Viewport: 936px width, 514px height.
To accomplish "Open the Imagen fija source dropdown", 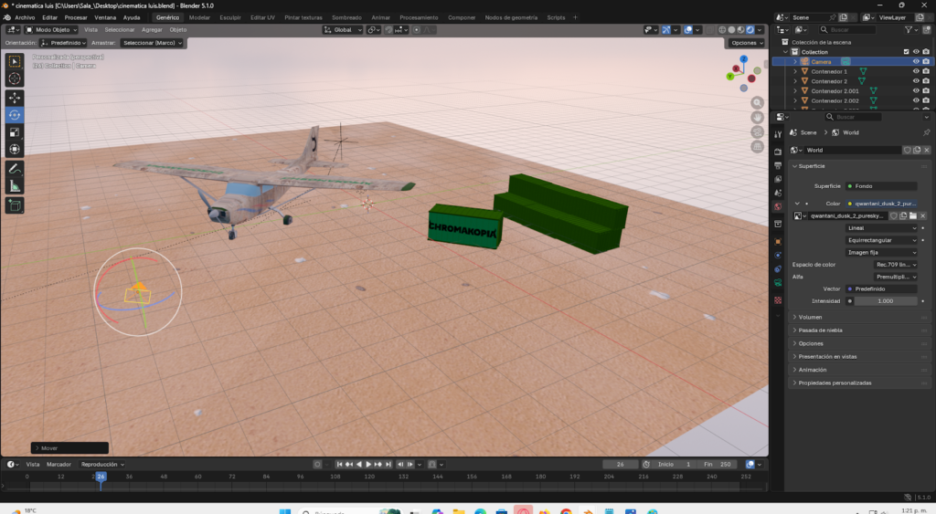I will coord(882,252).
